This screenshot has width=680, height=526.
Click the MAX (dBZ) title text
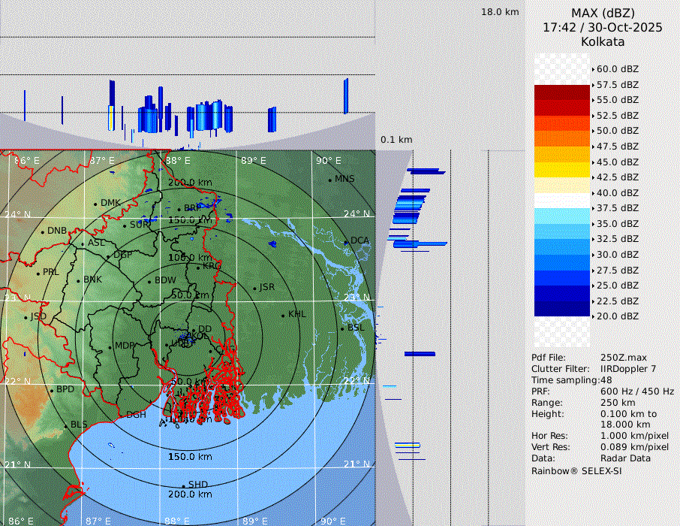[602, 13]
